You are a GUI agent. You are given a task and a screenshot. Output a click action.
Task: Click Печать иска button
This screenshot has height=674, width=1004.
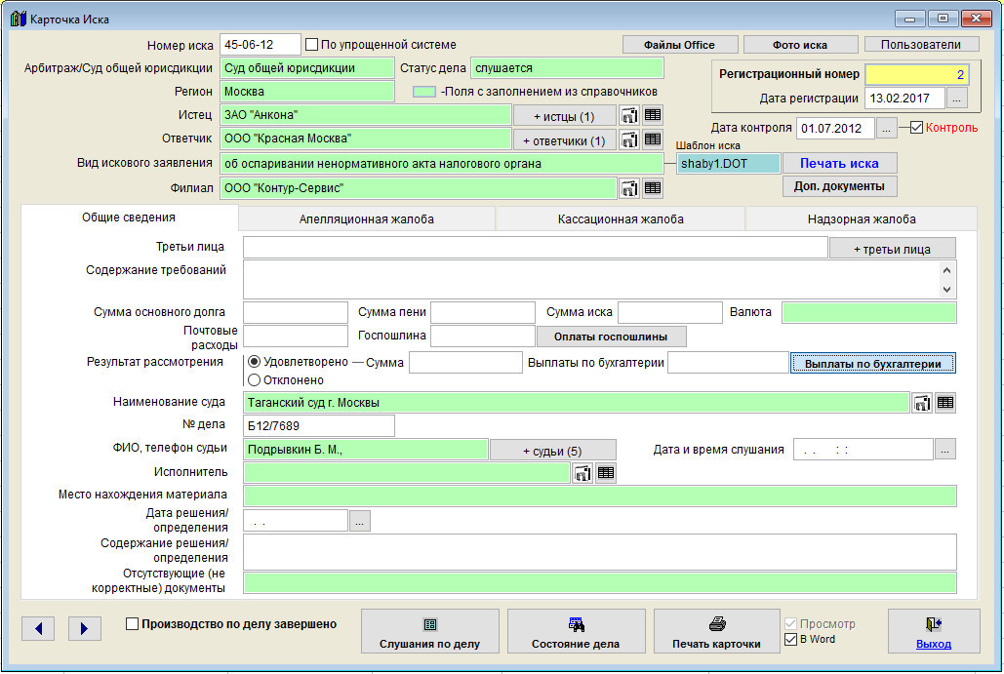[839, 163]
